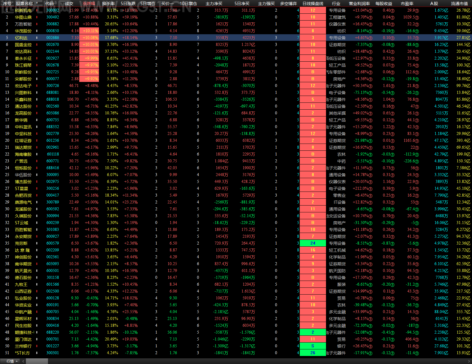This screenshot has height=364, width=472.
Task: Sort by the 市盈率 column header
Action: (407, 4)
